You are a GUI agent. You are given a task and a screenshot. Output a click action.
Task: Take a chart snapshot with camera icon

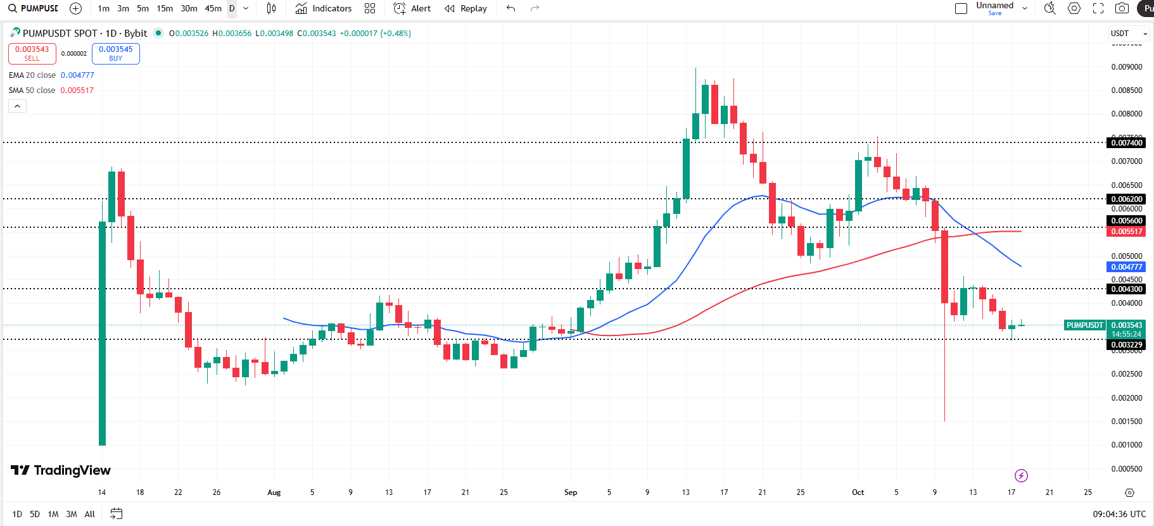(x=1122, y=8)
